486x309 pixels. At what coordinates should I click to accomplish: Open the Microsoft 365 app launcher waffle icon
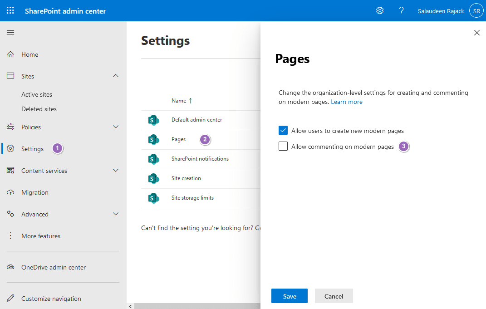click(10, 10)
